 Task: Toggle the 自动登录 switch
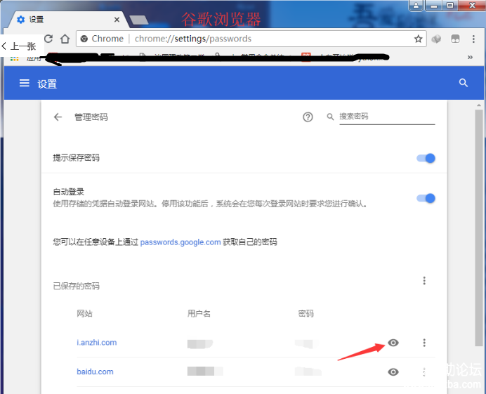(x=426, y=198)
